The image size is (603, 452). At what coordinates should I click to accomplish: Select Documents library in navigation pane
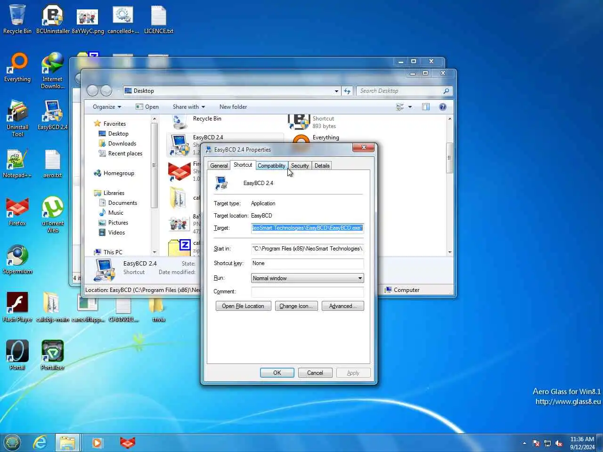click(x=122, y=203)
